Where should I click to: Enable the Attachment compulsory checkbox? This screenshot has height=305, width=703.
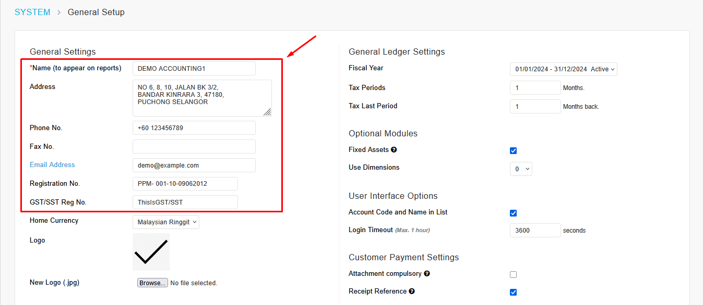(x=513, y=275)
